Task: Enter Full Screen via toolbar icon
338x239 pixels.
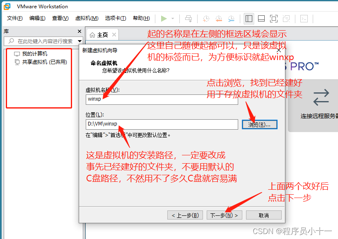Action: coord(274,19)
